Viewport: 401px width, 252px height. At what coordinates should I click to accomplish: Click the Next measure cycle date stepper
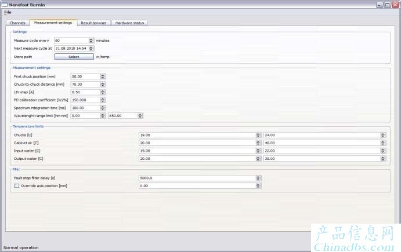91,48
